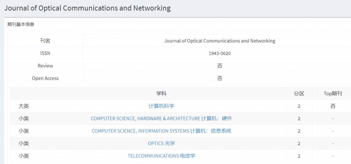This screenshot has width=351, height=164.
Task: Click the 否 value beside Open Access
Action: pyautogui.click(x=220, y=78)
